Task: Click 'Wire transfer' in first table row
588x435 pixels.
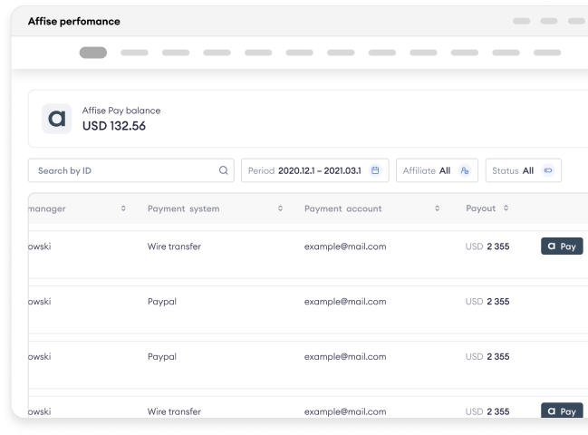Action: tap(174, 246)
